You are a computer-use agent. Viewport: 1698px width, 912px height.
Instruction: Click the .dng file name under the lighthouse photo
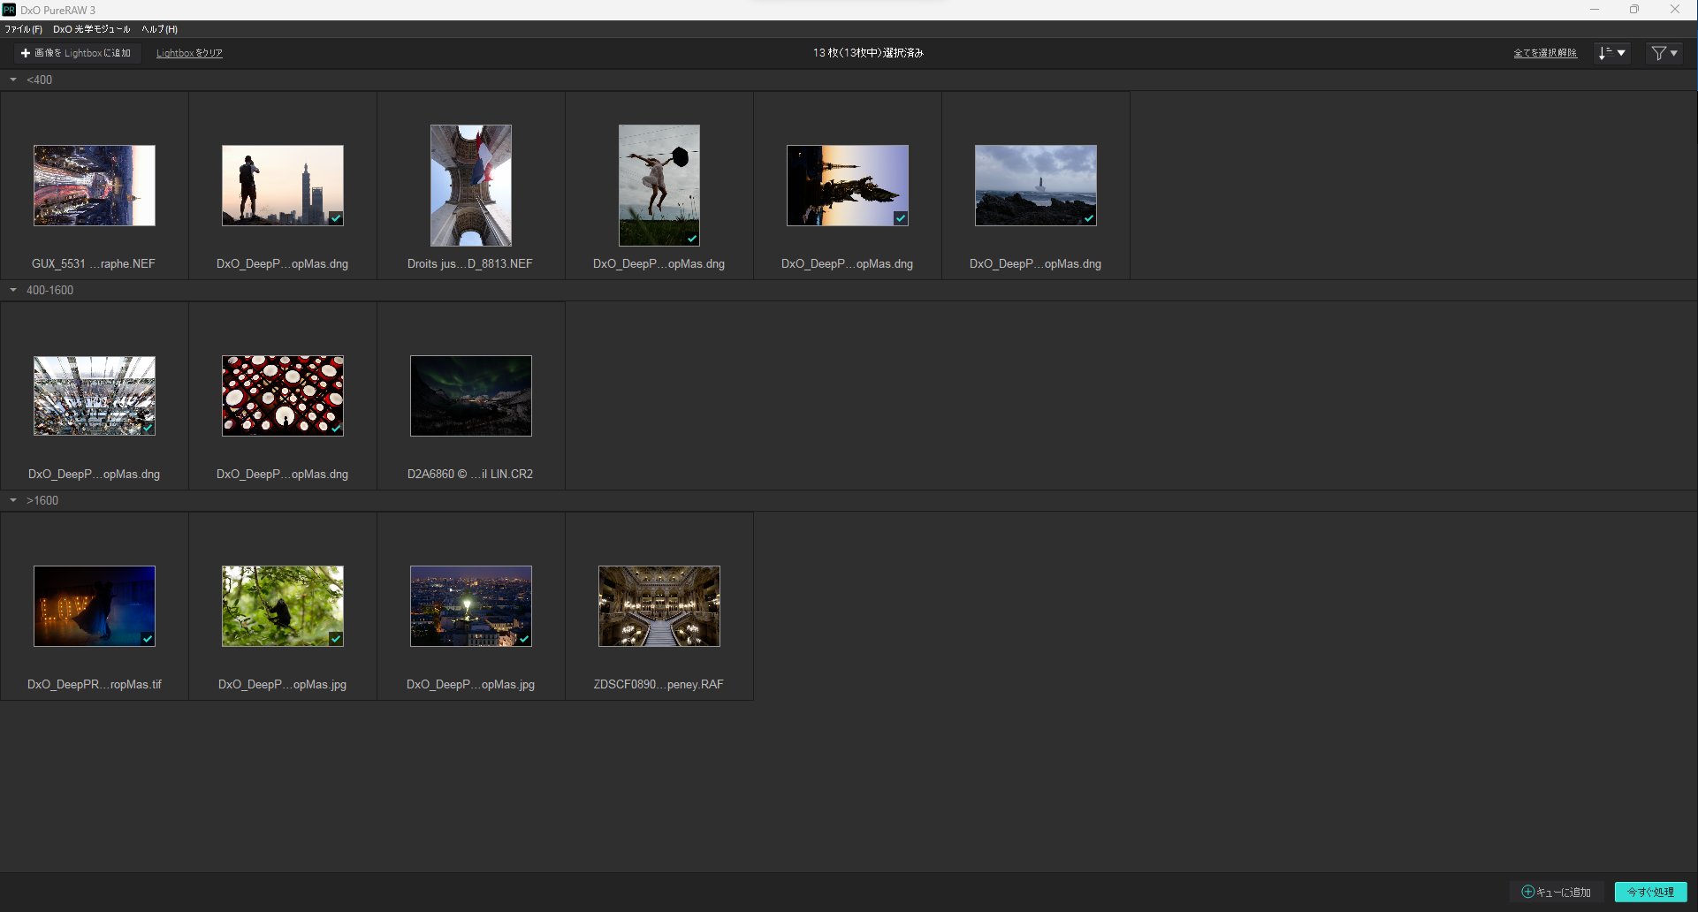(x=1035, y=263)
